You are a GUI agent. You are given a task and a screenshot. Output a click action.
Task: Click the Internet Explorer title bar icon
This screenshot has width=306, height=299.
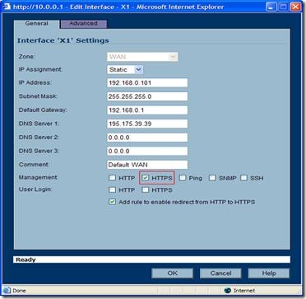[7, 7]
